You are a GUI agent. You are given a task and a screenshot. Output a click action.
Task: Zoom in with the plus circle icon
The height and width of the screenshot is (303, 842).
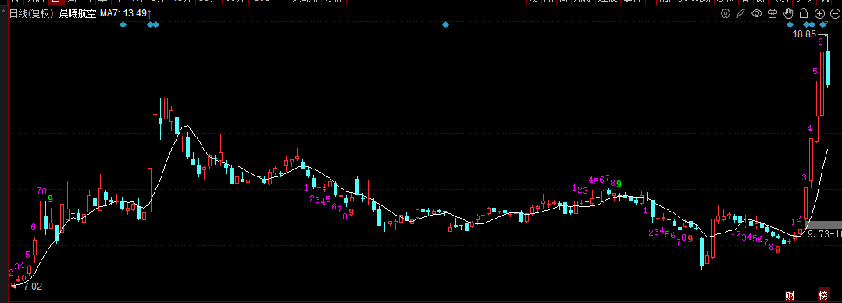point(819,13)
